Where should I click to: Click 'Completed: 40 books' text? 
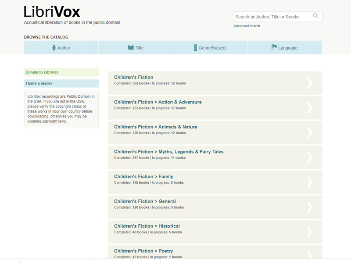[130, 232]
